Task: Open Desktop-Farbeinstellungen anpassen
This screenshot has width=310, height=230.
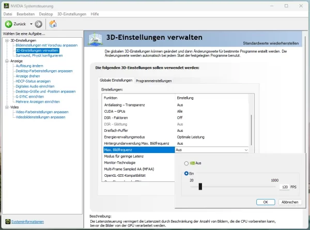Action: [x=44, y=71]
